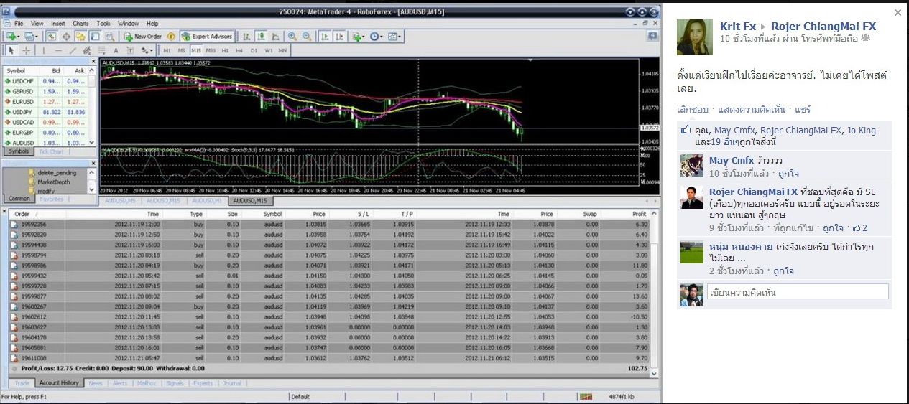The height and width of the screenshot is (404, 909).
Task: Toggle the Auto Scroll chart icon
Action: click(325, 36)
